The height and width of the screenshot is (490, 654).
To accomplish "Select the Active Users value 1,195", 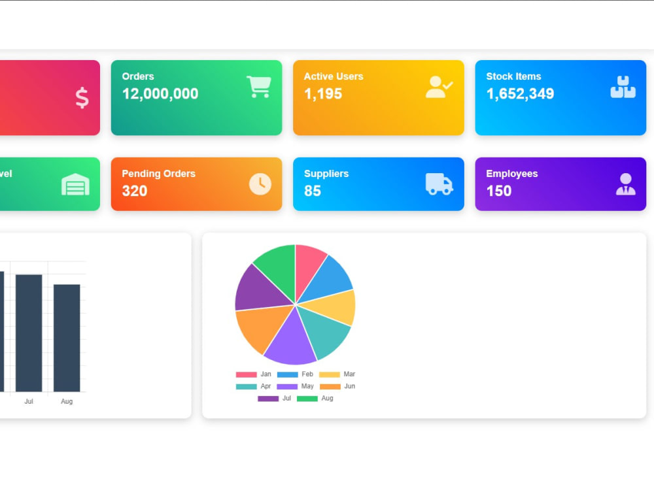I will (x=323, y=93).
